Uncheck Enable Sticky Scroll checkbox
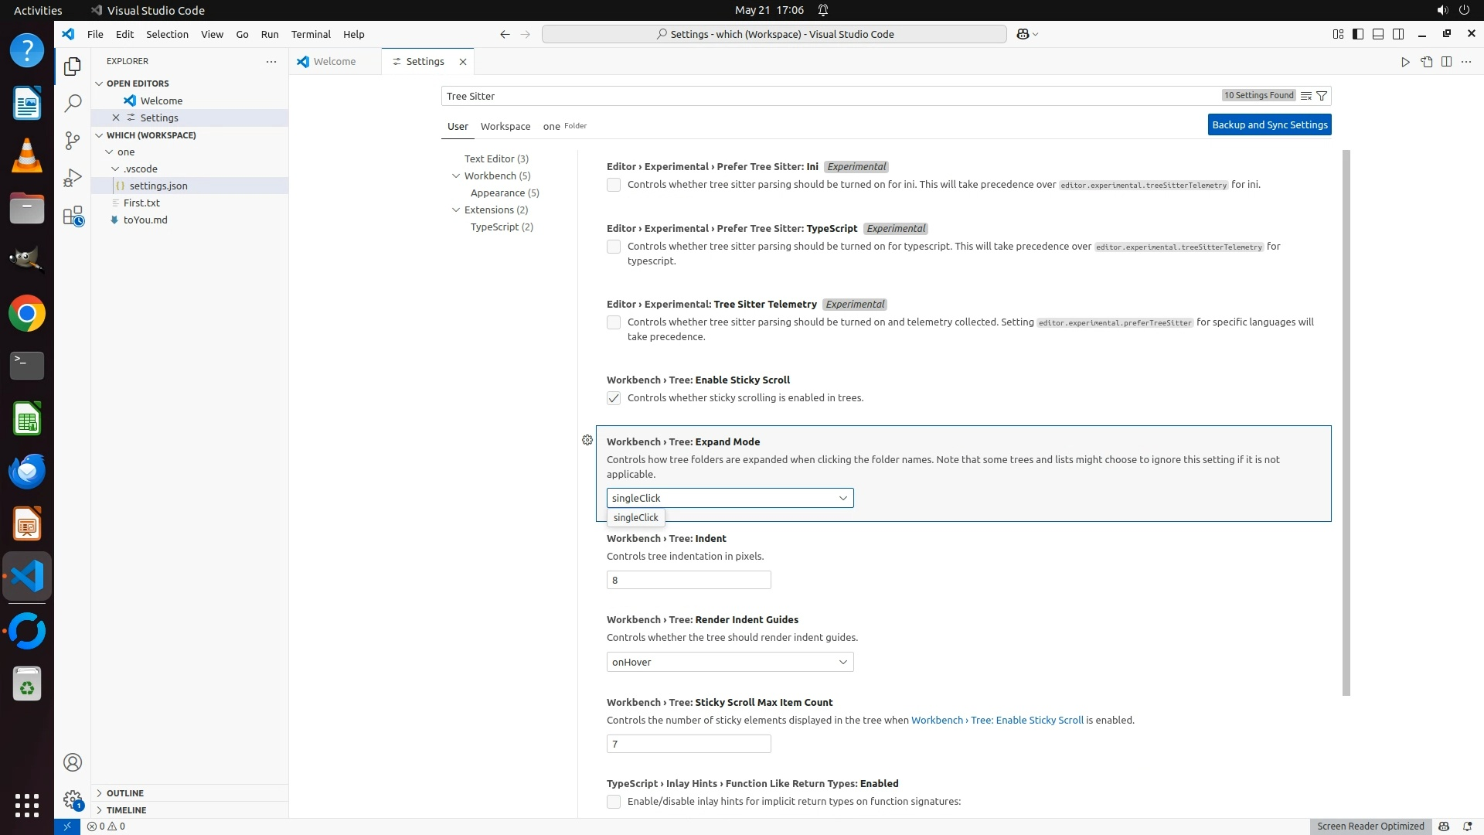Screen dimensions: 1484x835 tap(614, 398)
